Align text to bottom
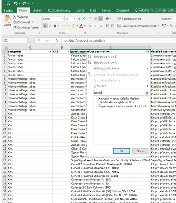The image size is (176, 203). 101,19
